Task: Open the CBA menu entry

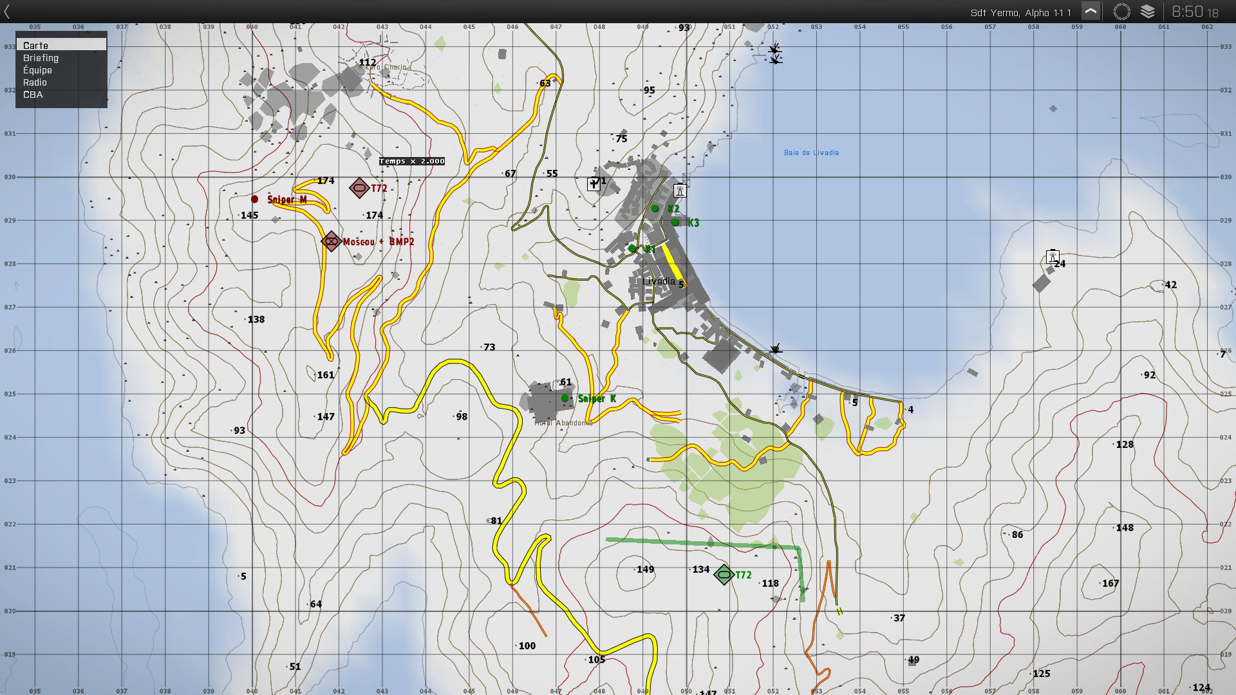Action: pos(33,95)
